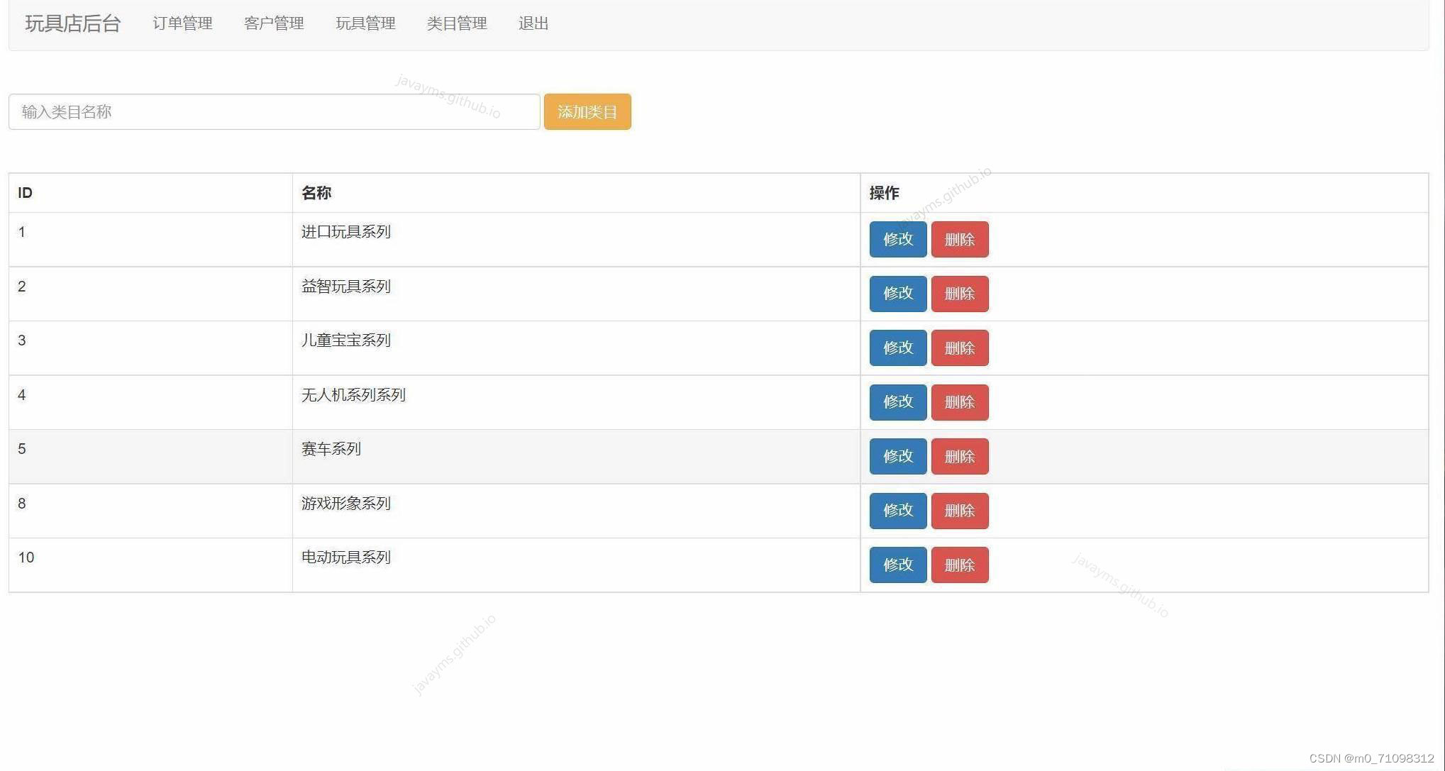1445x771 pixels.
Task: Edit the 赛车系列 category
Action: tap(897, 457)
